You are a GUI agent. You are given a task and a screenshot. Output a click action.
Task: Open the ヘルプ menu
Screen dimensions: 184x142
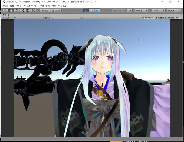coord(64,6)
